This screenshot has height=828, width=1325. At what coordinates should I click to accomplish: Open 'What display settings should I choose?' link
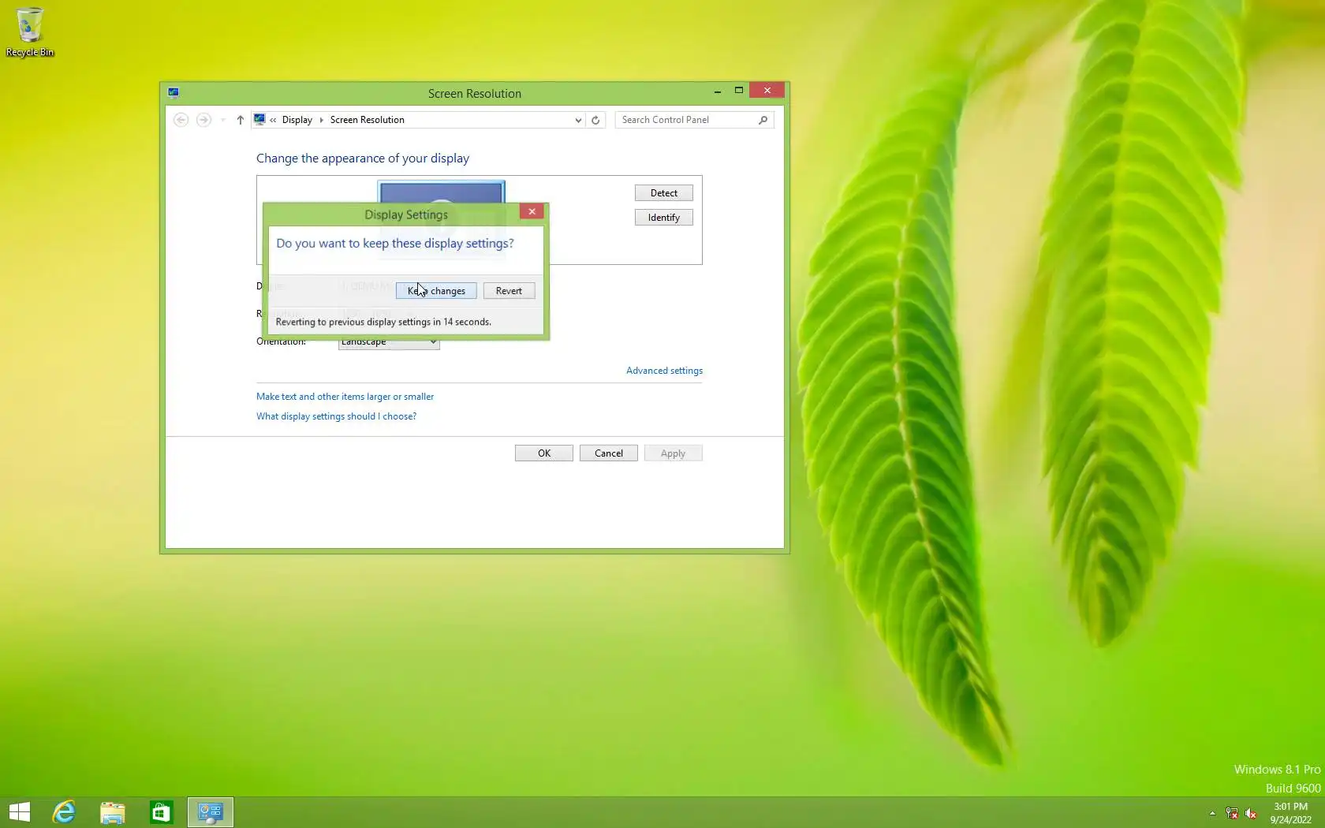336,416
